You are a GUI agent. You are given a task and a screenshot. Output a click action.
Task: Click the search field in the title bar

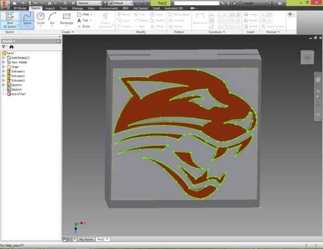(x=197, y=3)
